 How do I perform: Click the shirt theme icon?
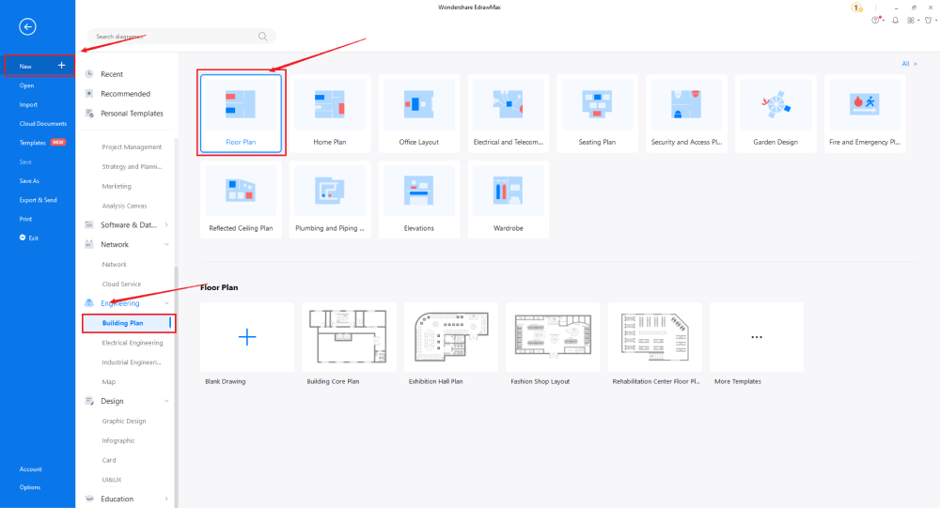(x=929, y=21)
